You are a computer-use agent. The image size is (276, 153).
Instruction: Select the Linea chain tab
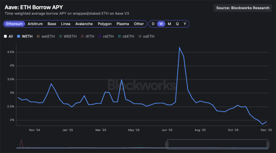(x=66, y=24)
